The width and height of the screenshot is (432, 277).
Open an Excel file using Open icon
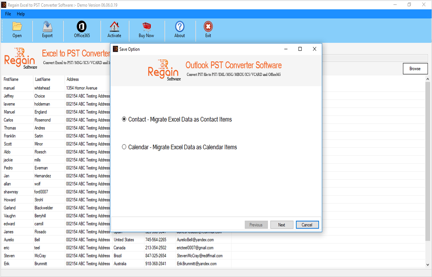17,30
